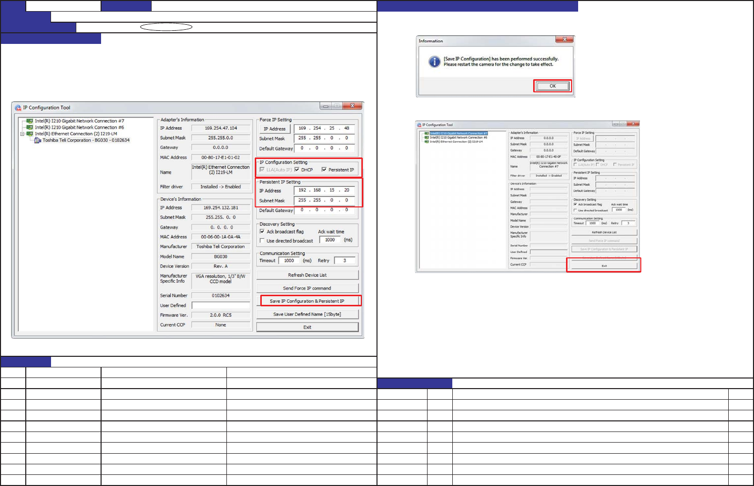Screen dimensions: 754x486
Task: Click the Force IP Default Gateway field in the large window
Action: point(324,148)
